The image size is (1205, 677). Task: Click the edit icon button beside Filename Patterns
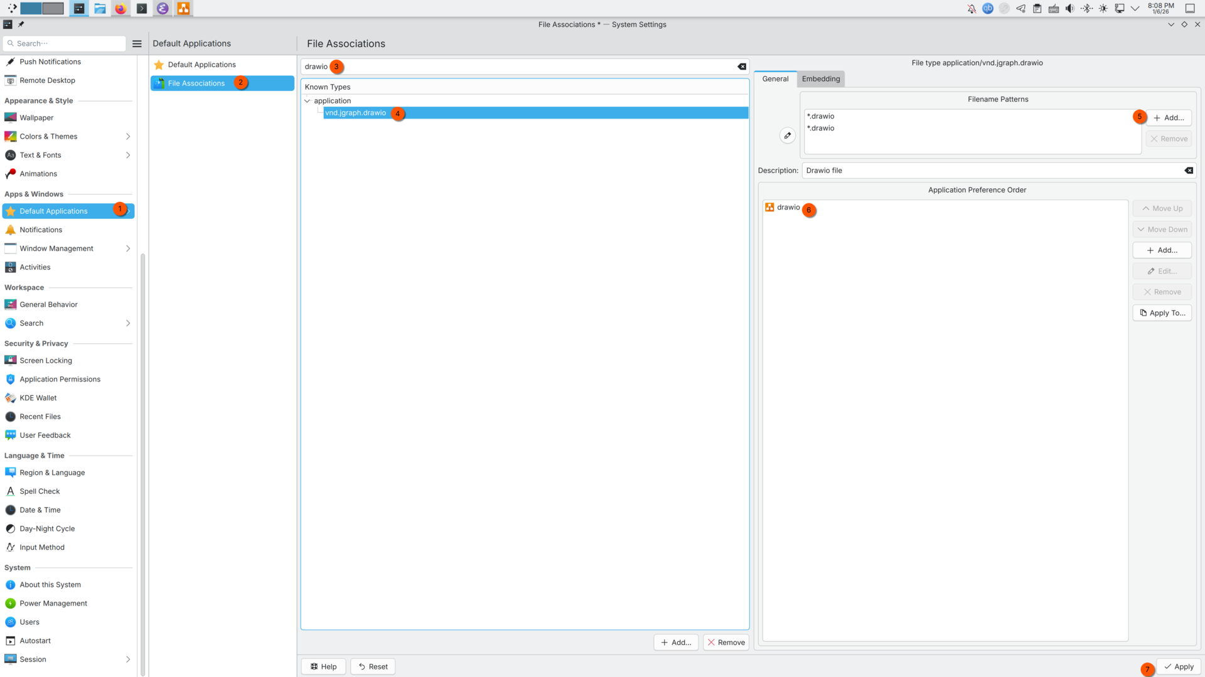point(788,136)
